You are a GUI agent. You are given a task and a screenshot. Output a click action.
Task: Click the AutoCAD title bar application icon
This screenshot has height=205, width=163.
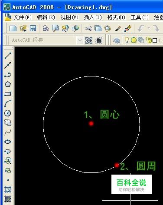(x=7, y=7)
